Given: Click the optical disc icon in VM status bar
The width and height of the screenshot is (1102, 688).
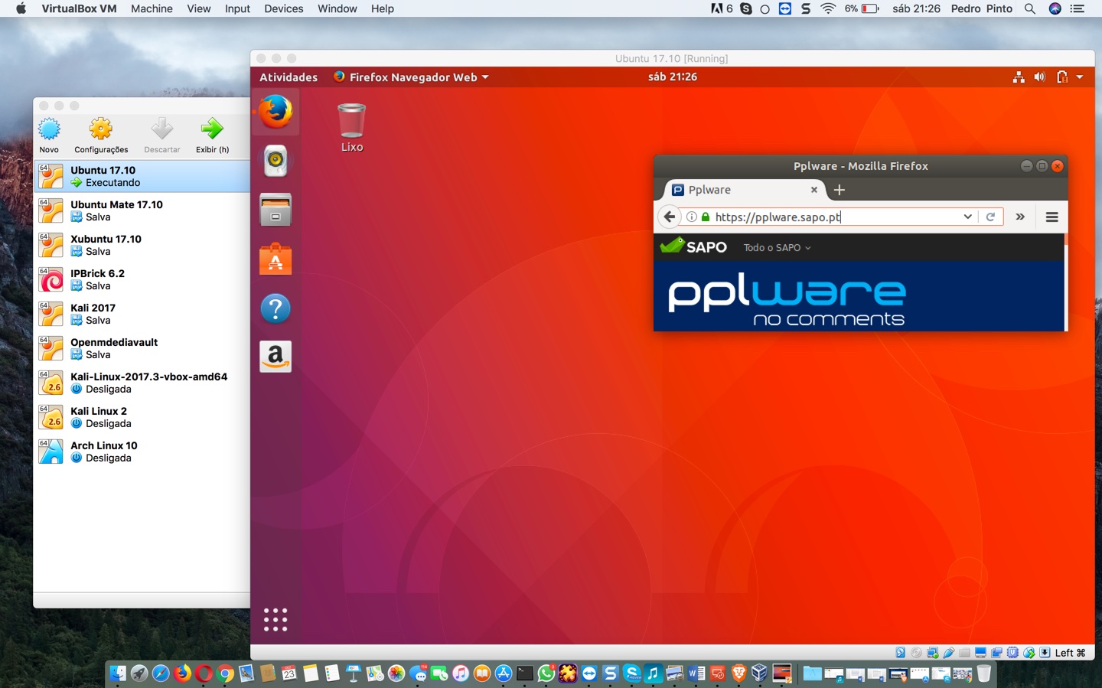Looking at the screenshot, I should click(918, 652).
